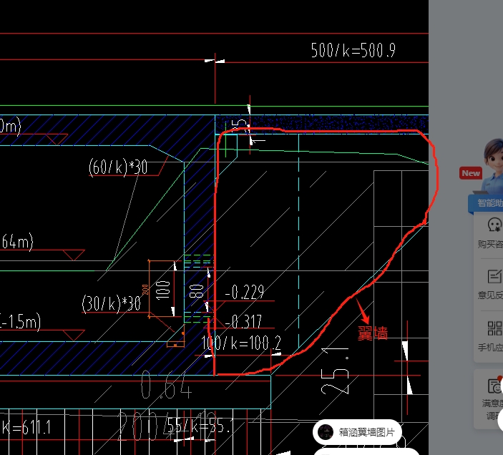Click the -0.317 elevation value
Image resolution: width=503 pixels, height=455 pixels.
tap(243, 321)
